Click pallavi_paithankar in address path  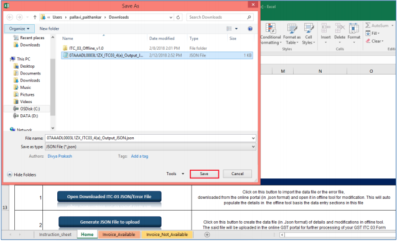tap(85, 17)
